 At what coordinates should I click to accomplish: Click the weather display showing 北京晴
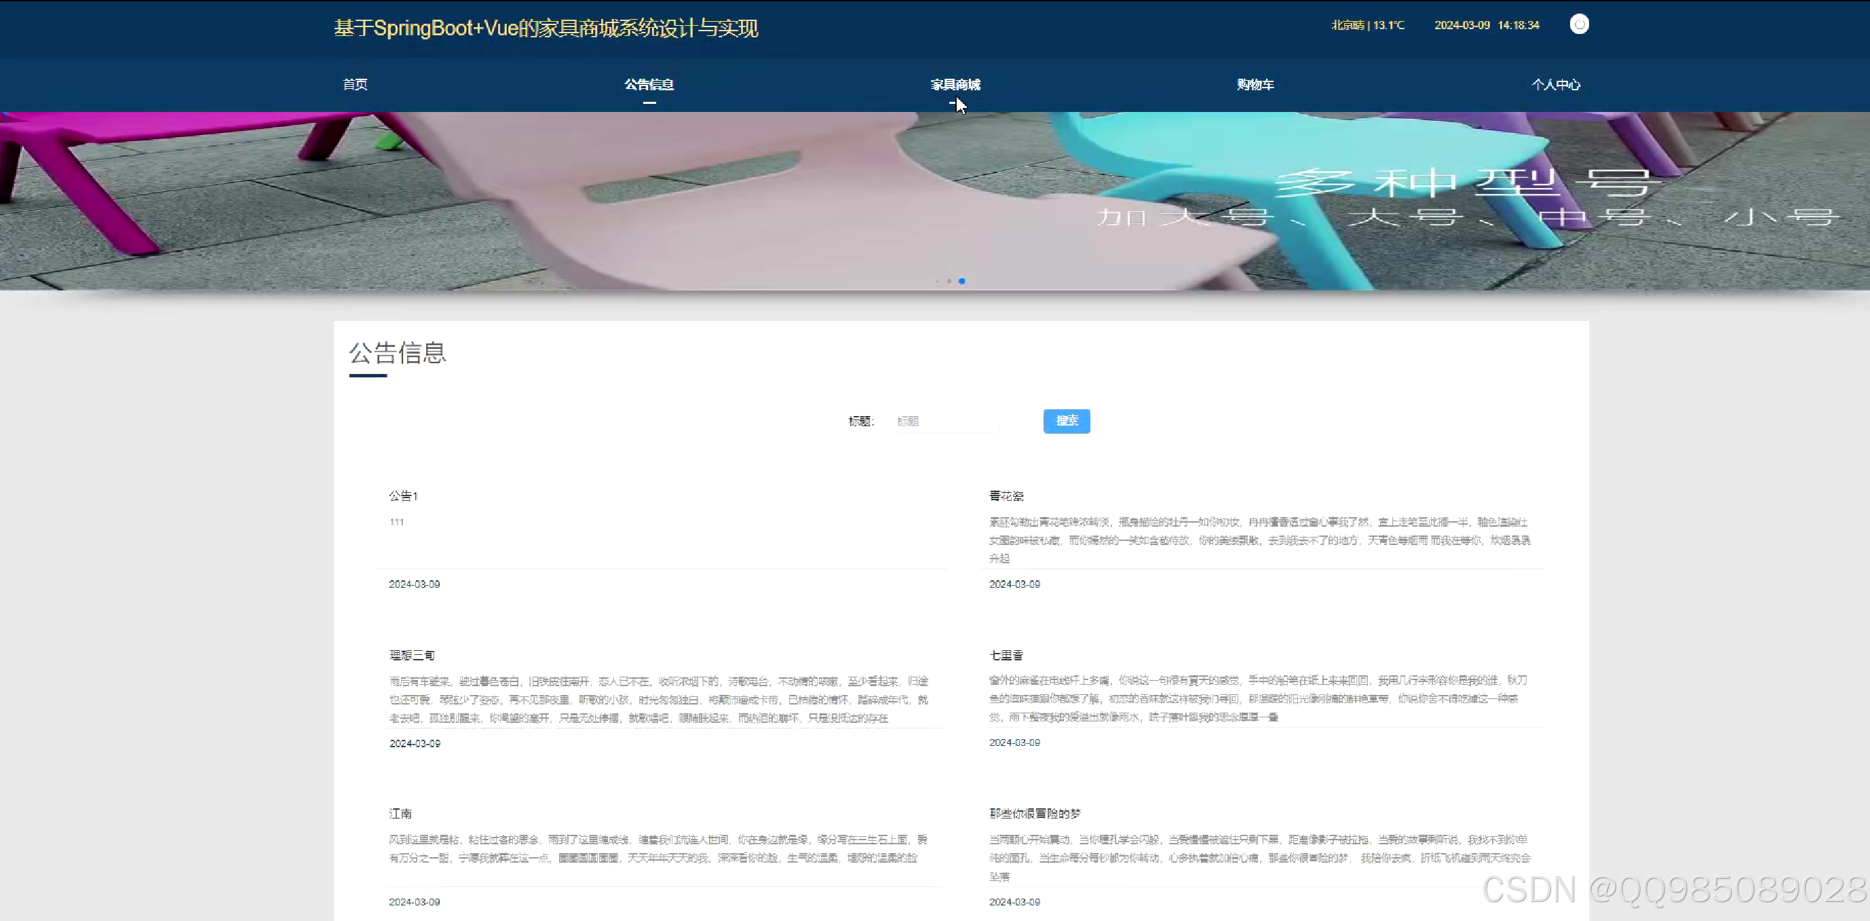[x=1368, y=24]
